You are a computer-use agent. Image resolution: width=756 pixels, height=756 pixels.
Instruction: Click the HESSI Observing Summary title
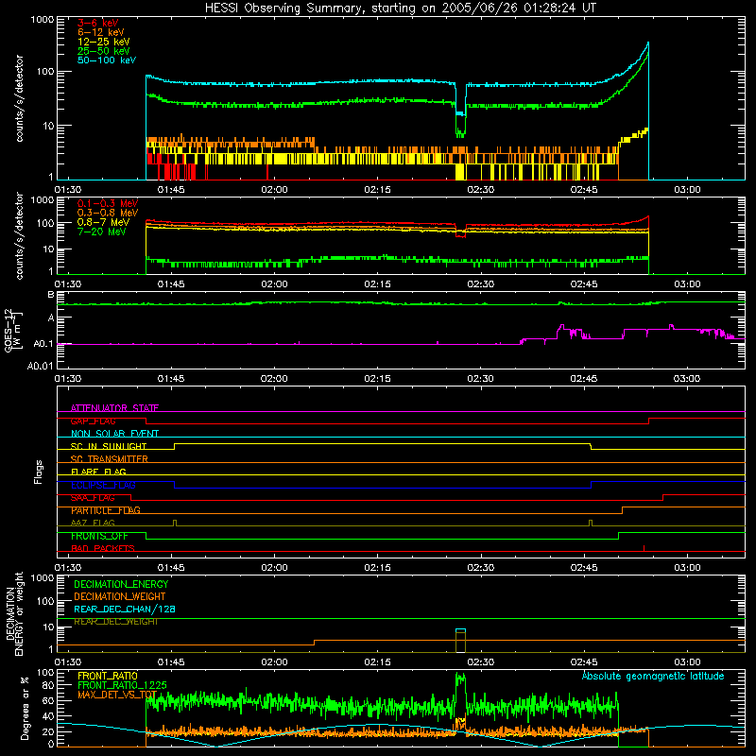[401, 9]
